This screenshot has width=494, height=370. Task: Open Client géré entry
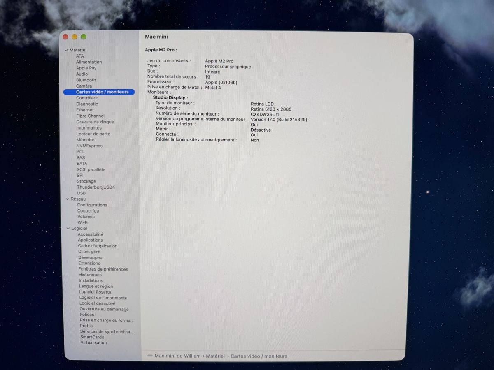click(89, 252)
